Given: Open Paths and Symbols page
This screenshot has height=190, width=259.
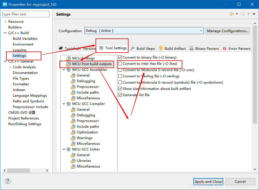Looking at the screenshot, I should pyautogui.click(x=28, y=101).
